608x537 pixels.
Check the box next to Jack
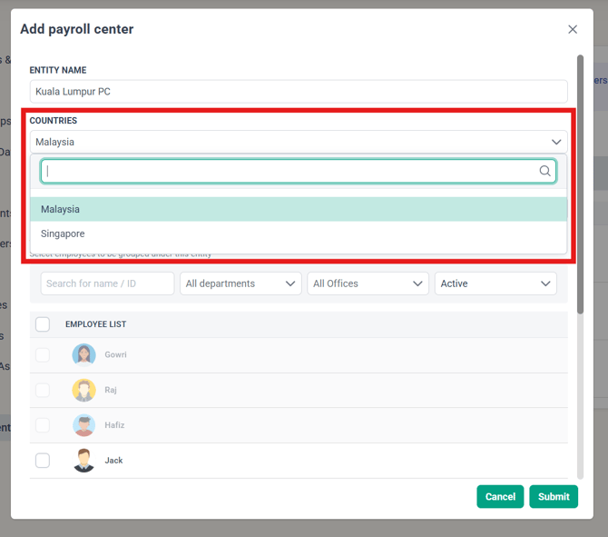tap(43, 461)
